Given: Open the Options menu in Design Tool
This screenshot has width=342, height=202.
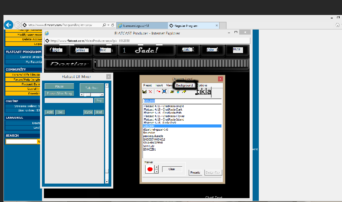Looking at the screenshot, I should point(202,85).
